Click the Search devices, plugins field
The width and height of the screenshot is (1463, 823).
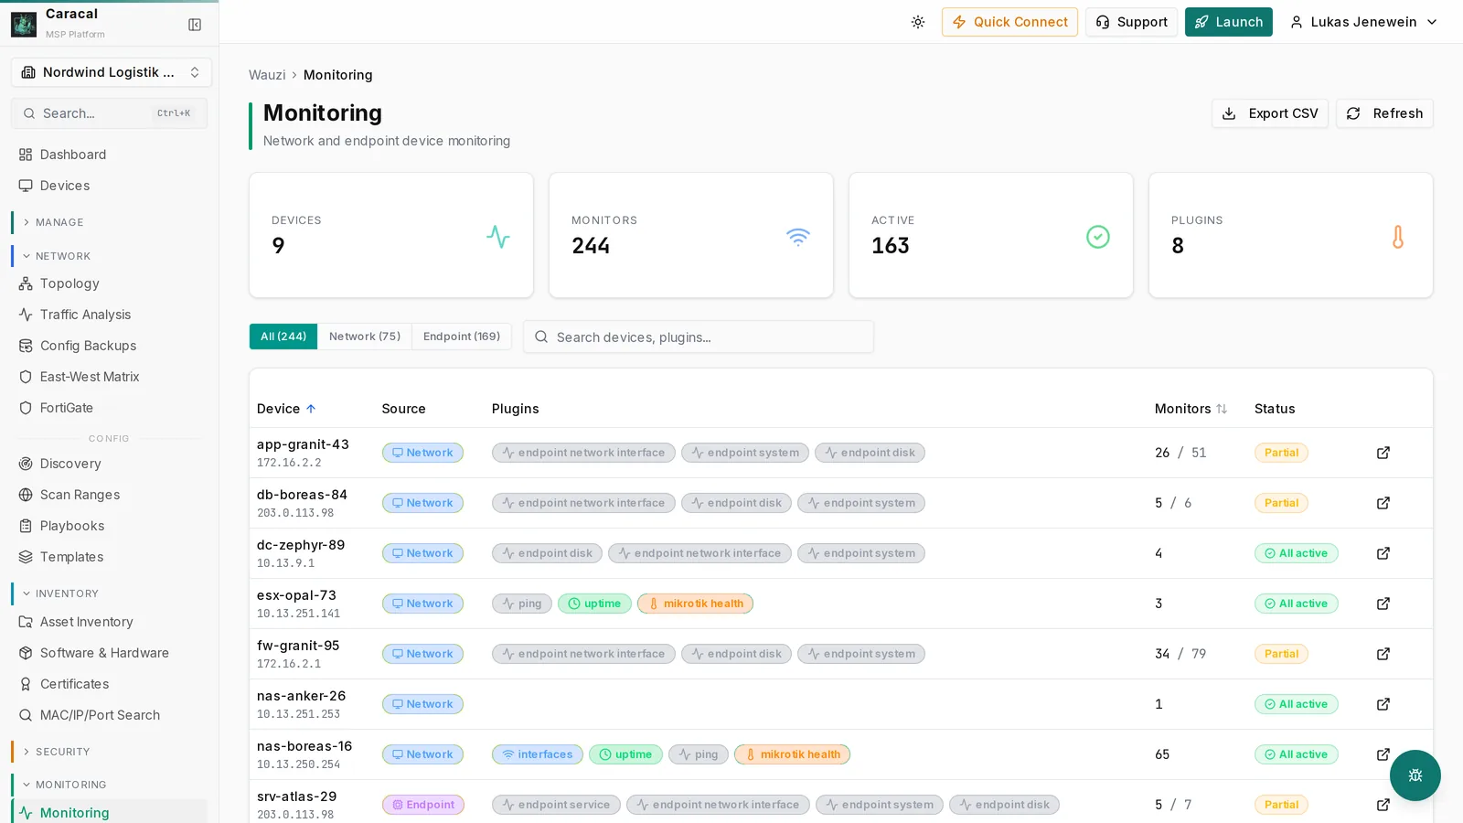click(699, 337)
